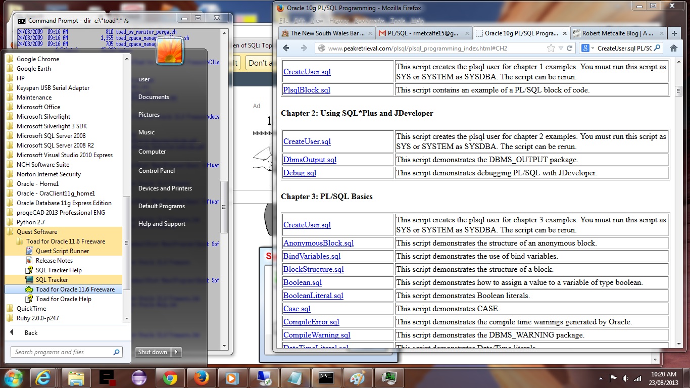The image size is (690, 388).
Task: Close the New South Wales Bar tab
Action: 369,33
